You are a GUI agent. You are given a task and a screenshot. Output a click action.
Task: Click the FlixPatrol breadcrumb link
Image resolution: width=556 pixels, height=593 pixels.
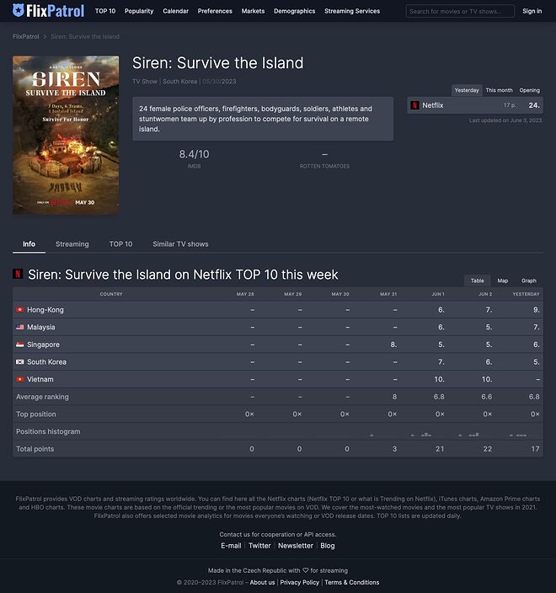26,36
